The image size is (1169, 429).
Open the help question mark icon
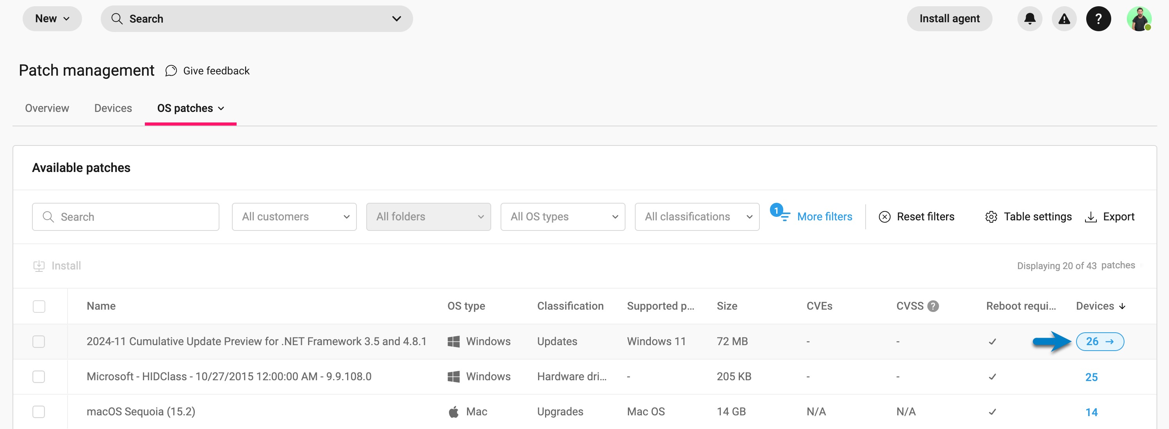pos(1098,19)
